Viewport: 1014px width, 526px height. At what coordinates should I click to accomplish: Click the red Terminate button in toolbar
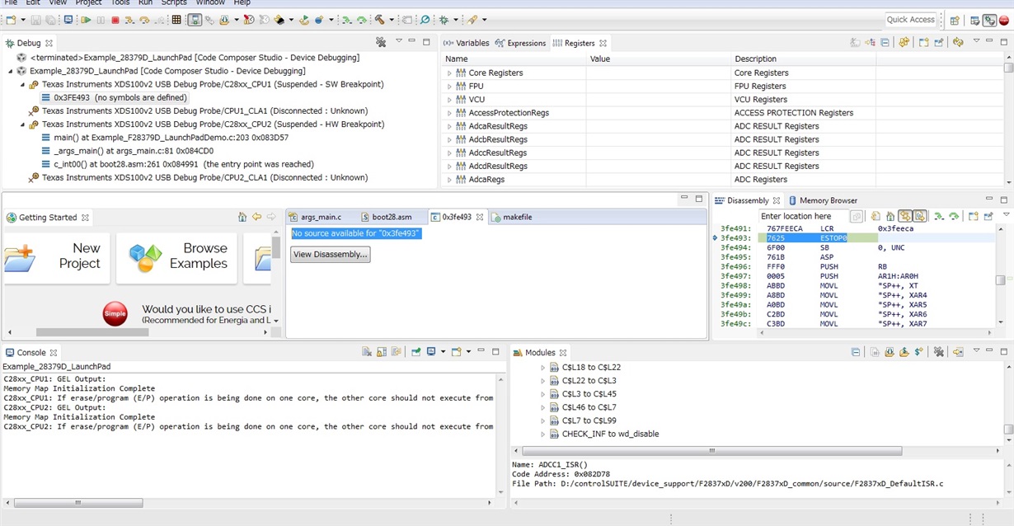pos(115,20)
